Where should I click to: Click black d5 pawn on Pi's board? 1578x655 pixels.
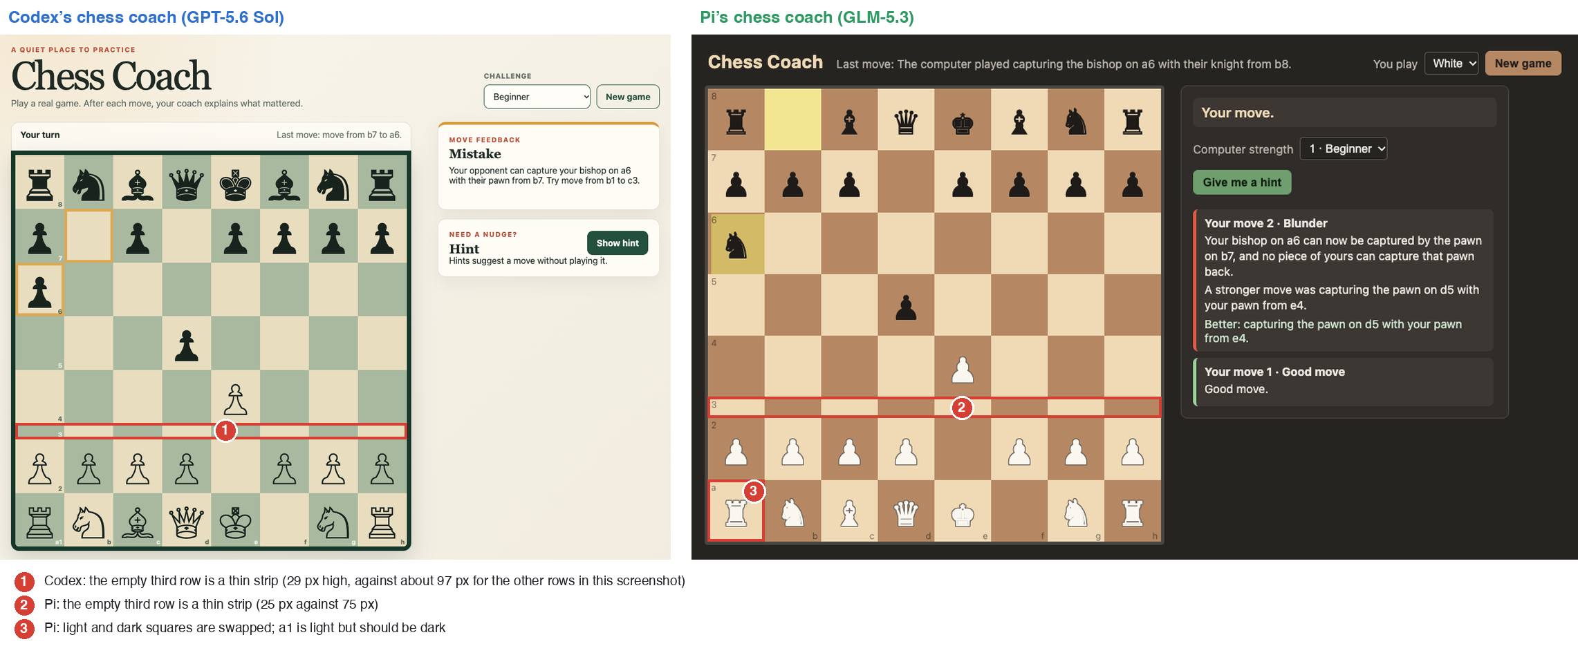(x=906, y=307)
